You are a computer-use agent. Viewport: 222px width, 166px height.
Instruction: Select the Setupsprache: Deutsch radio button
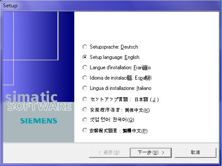pos(85,47)
